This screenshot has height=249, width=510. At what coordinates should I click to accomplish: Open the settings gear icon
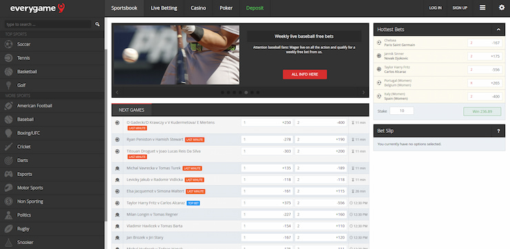502,8
